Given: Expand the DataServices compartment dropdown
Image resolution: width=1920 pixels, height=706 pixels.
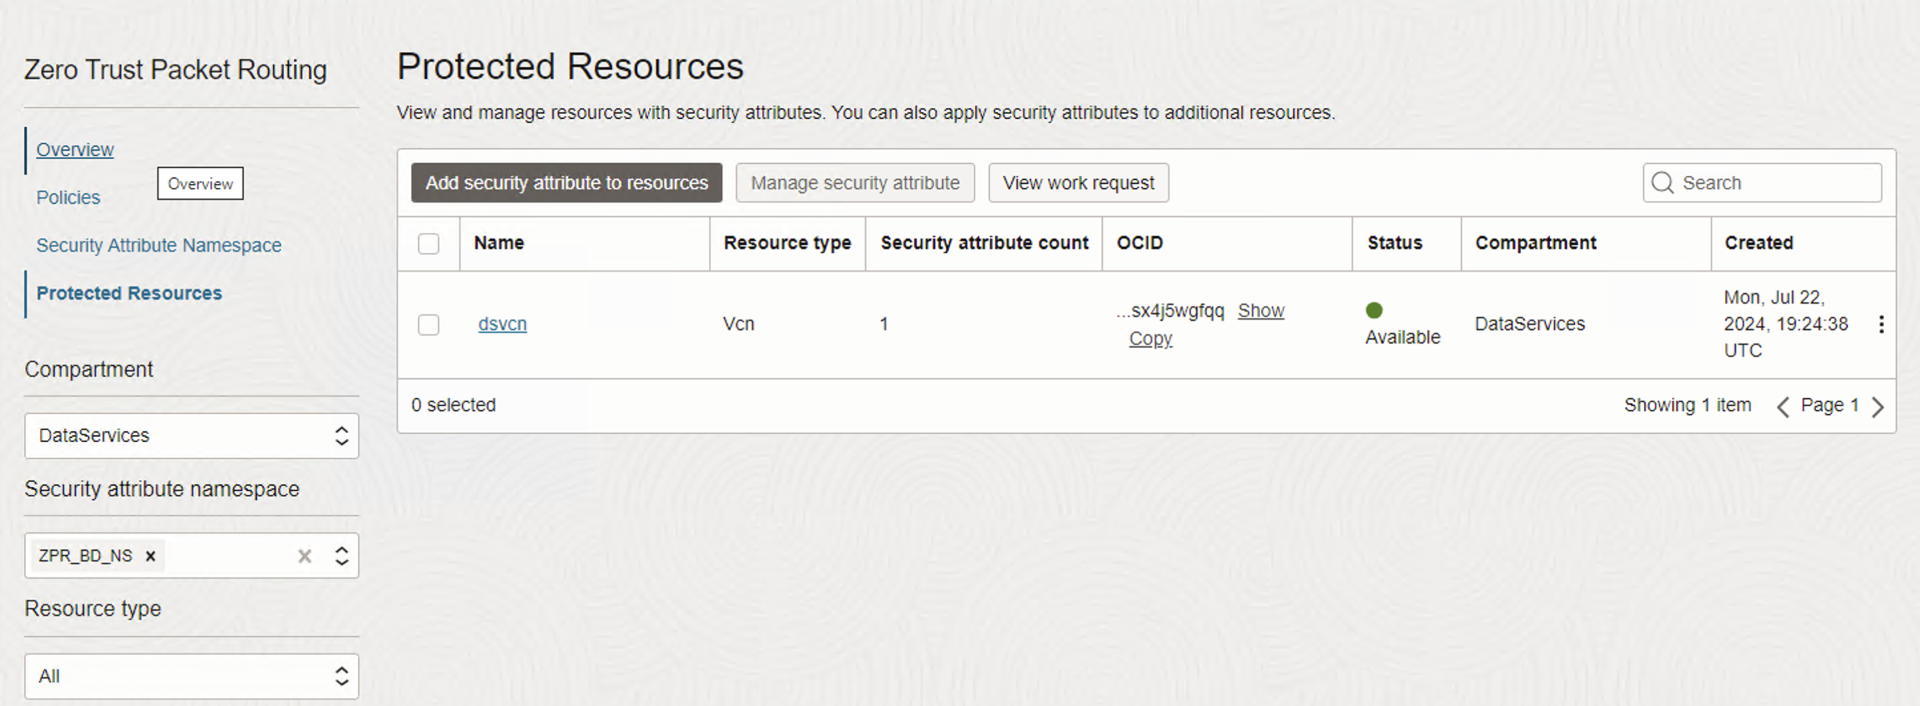Looking at the screenshot, I should (341, 436).
